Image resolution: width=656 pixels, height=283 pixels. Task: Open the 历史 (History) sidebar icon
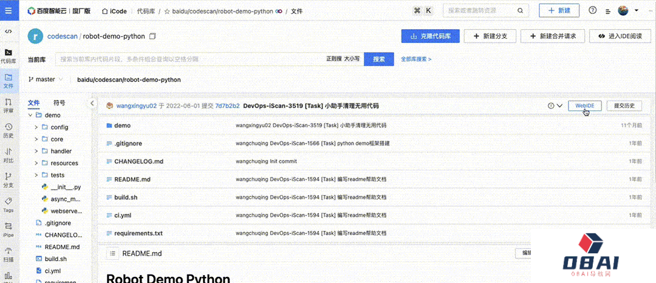pyautogui.click(x=9, y=130)
